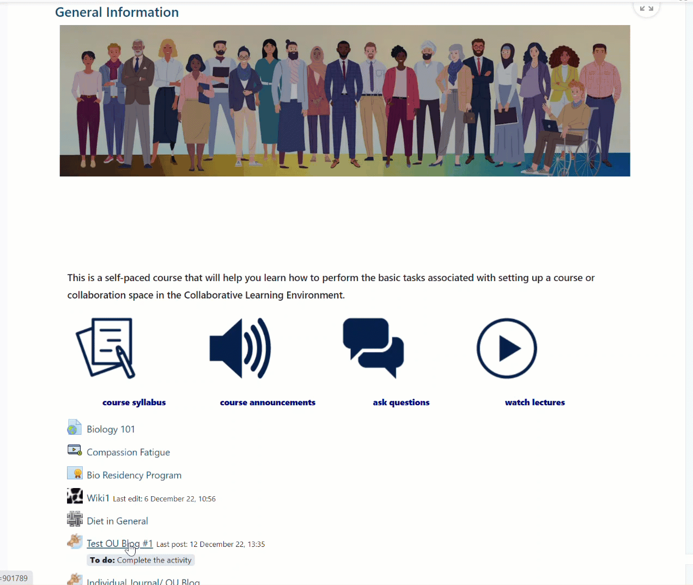Click the Compassion Fatigue activity icon

(x=75, y=450)
